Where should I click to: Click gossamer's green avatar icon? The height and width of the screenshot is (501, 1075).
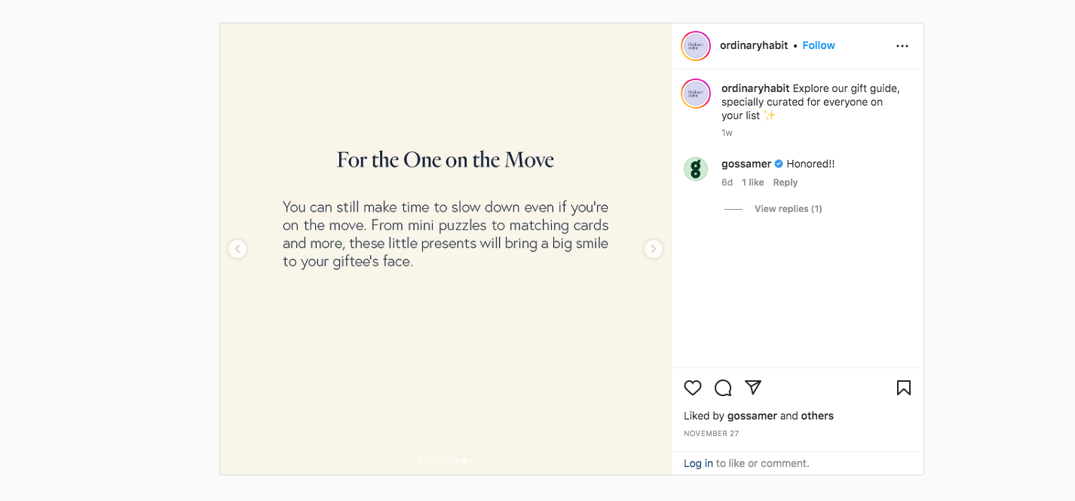pos(696,169)
